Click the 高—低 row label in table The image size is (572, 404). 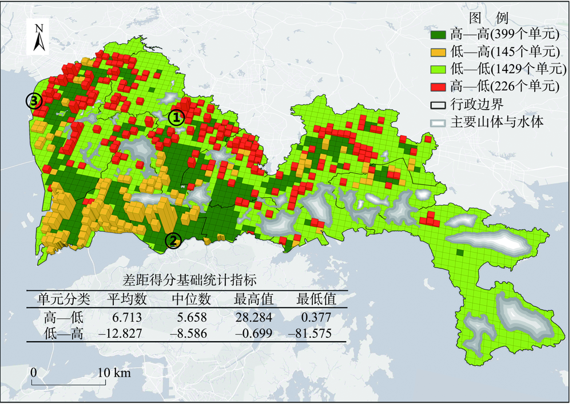pos(63,318)
